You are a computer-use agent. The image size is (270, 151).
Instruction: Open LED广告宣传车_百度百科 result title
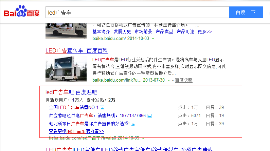[x=77, y=51]
